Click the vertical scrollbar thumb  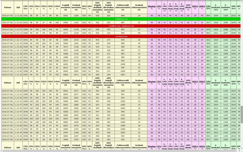tap(242, 114)
